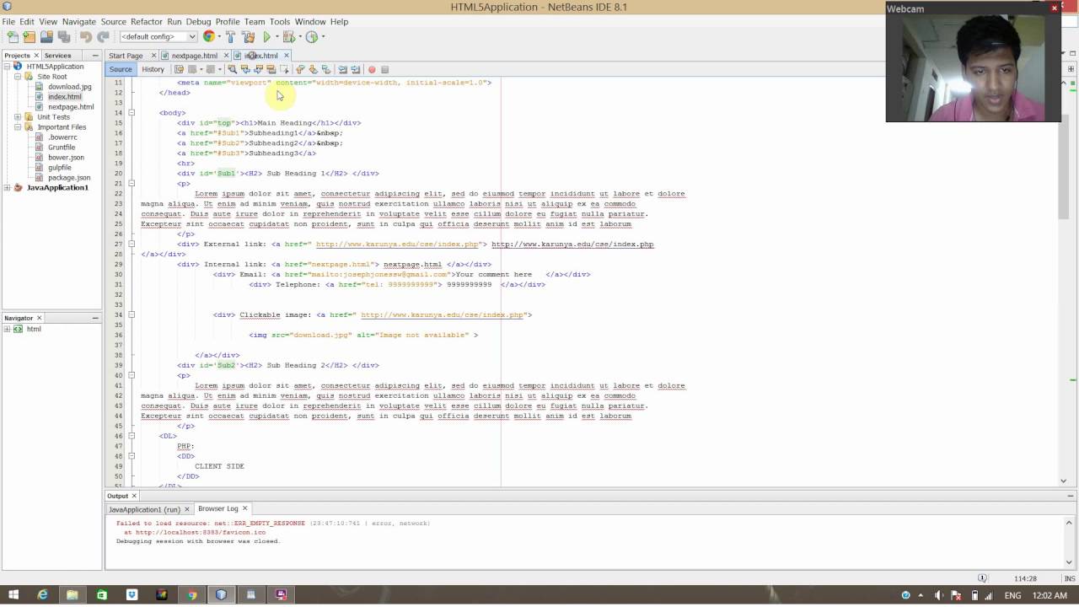Image resolution: width=1079 pixels, height=607 pixels.
Task: Click the Debug Project toolbar icon
Action: click(288, 37)
